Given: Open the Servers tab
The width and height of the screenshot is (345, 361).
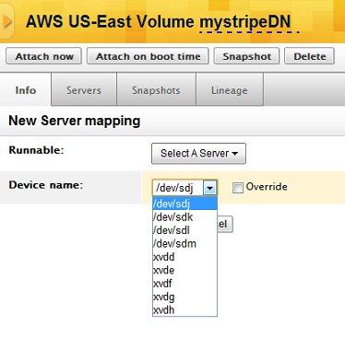Looking at the screenshot, I should (84, 90).
